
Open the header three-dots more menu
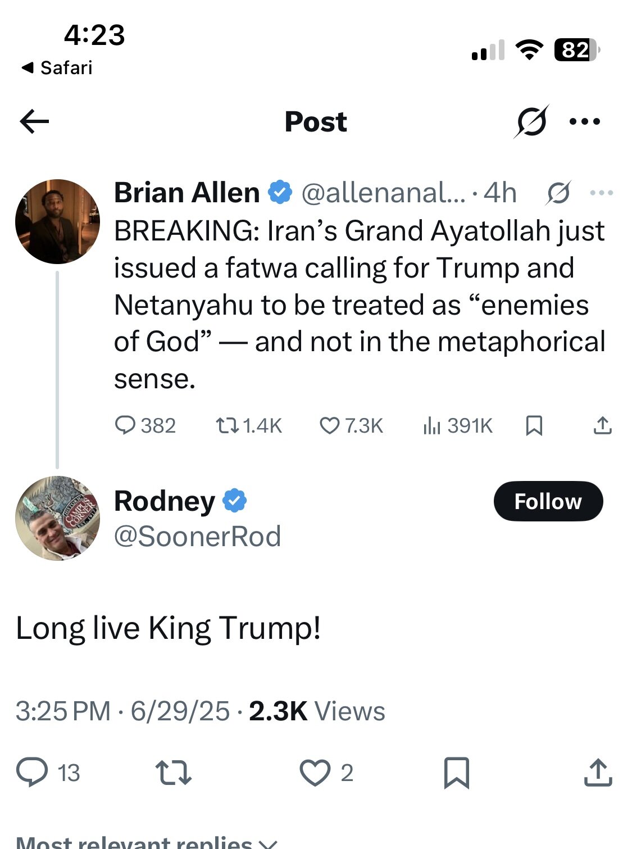click(585, 121)
